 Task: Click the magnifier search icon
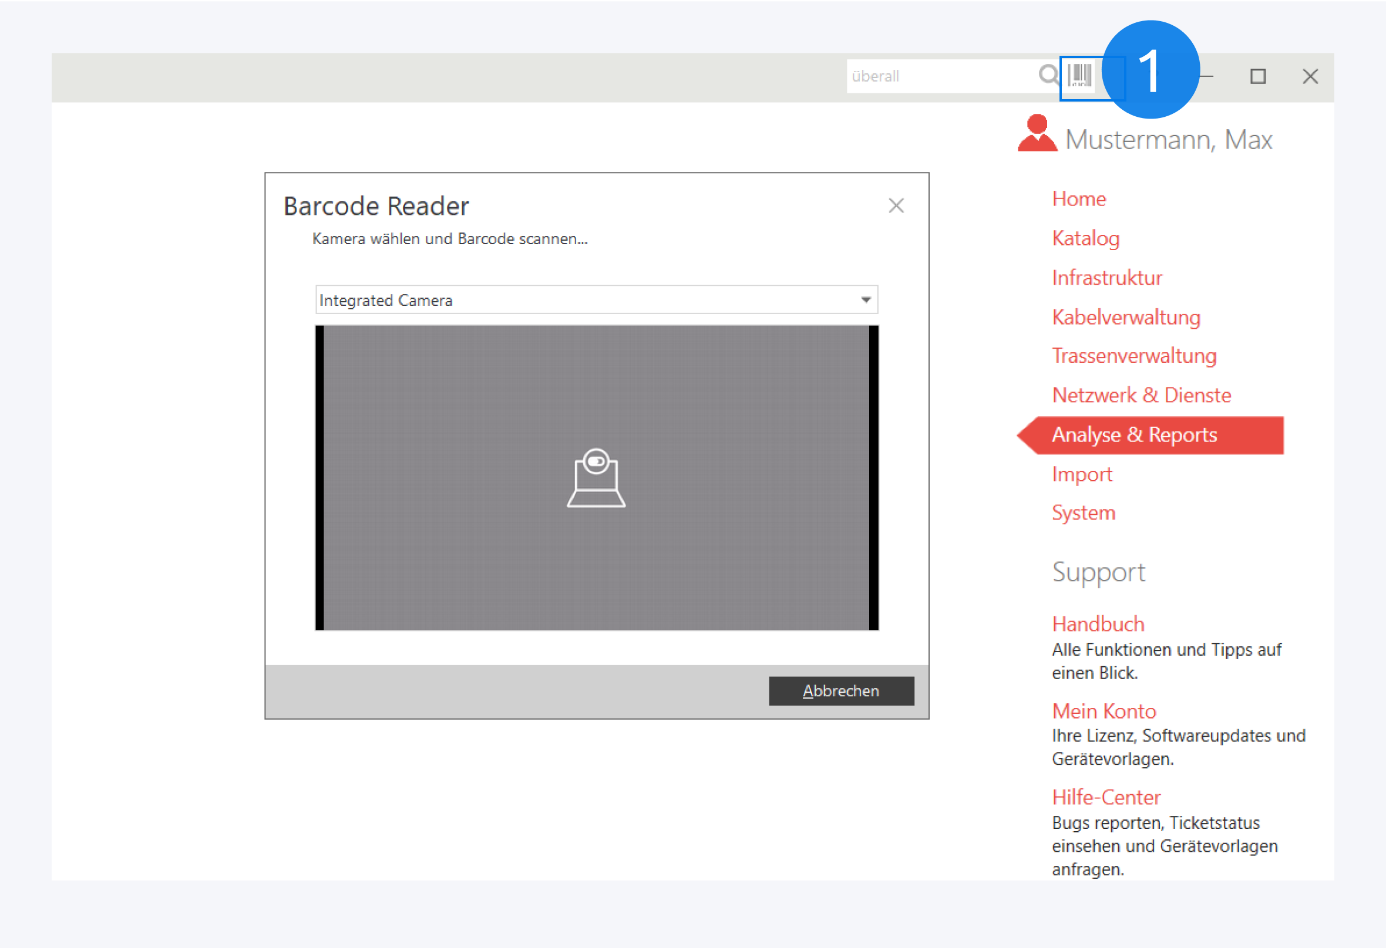click(x=1048, y=76)
